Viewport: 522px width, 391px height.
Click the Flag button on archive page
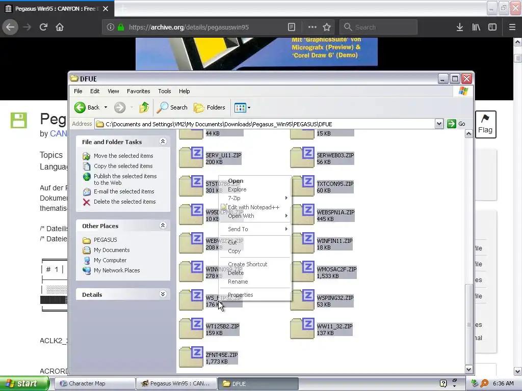coord(485,124)
